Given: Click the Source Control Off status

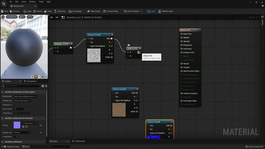Looking at the screenshot, I should (x=254, y=147).
